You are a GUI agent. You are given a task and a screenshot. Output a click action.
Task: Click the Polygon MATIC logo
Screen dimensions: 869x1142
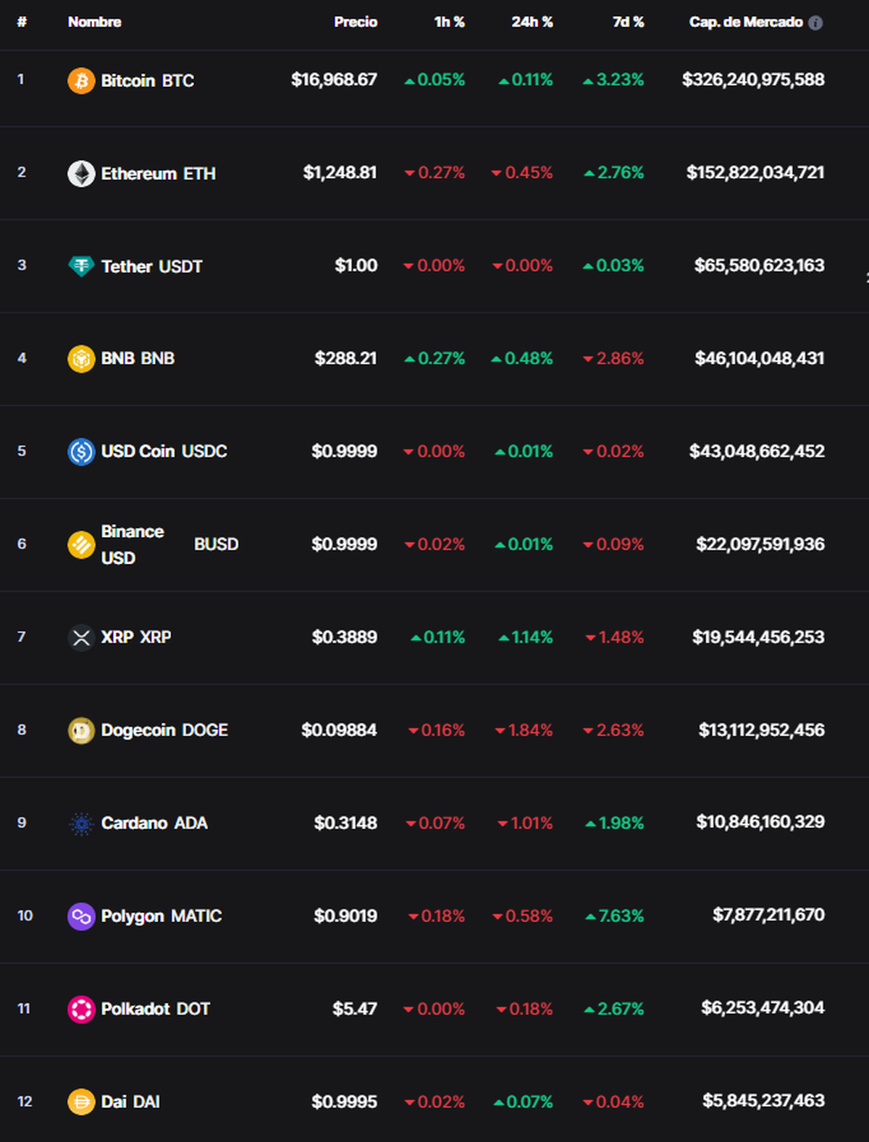81,915
